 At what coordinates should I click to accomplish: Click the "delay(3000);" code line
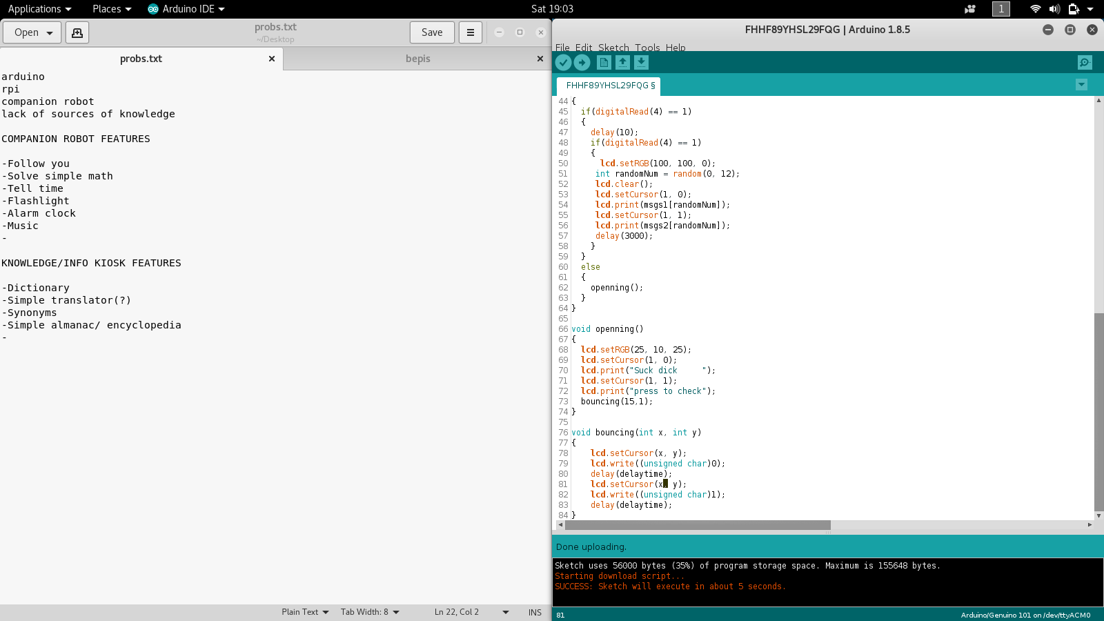point(624,236)
